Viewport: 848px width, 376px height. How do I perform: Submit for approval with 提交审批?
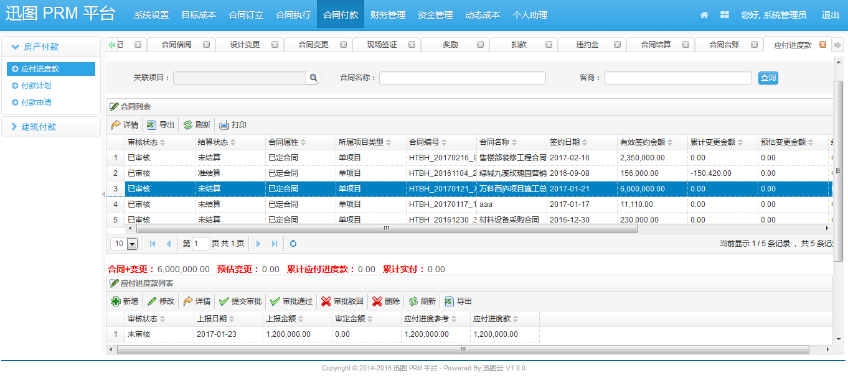[x=240, y=301]
